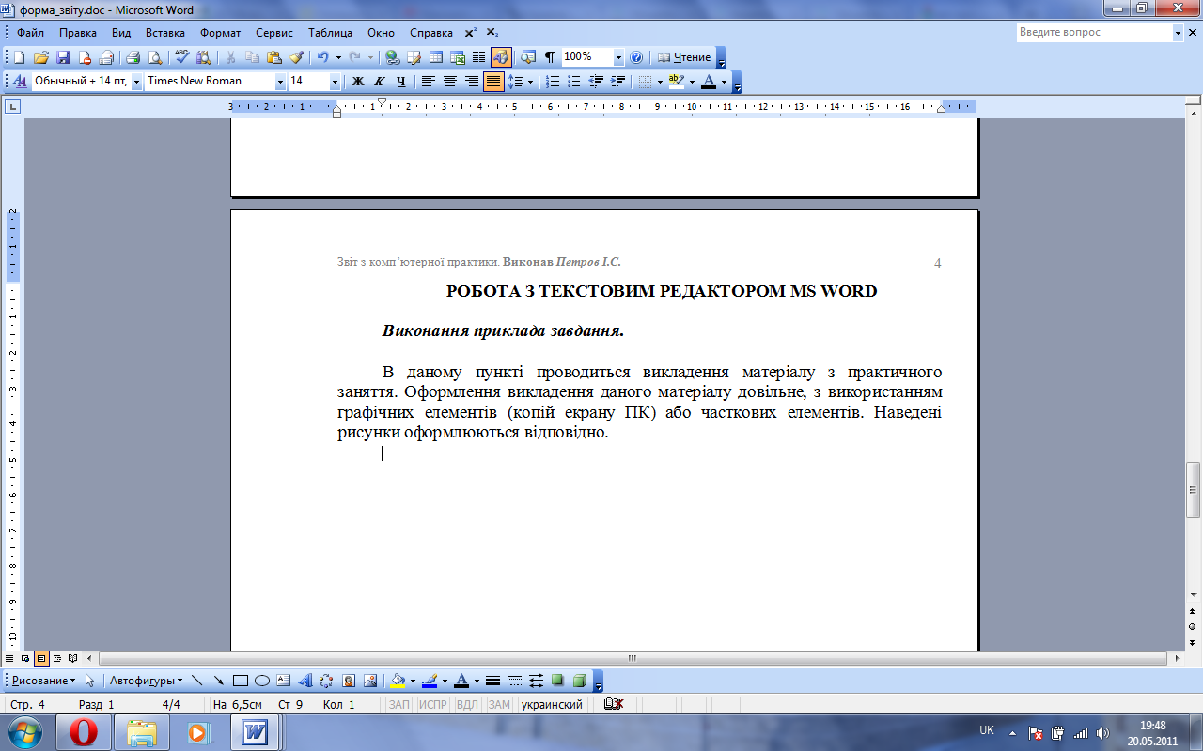The image size is (1203, 751).
Task: Open the Рисование dropdown menu
Action: 43,681
